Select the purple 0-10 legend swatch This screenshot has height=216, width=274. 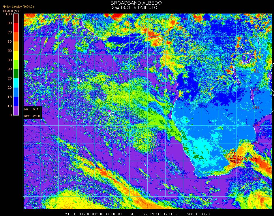pos(16,111)
